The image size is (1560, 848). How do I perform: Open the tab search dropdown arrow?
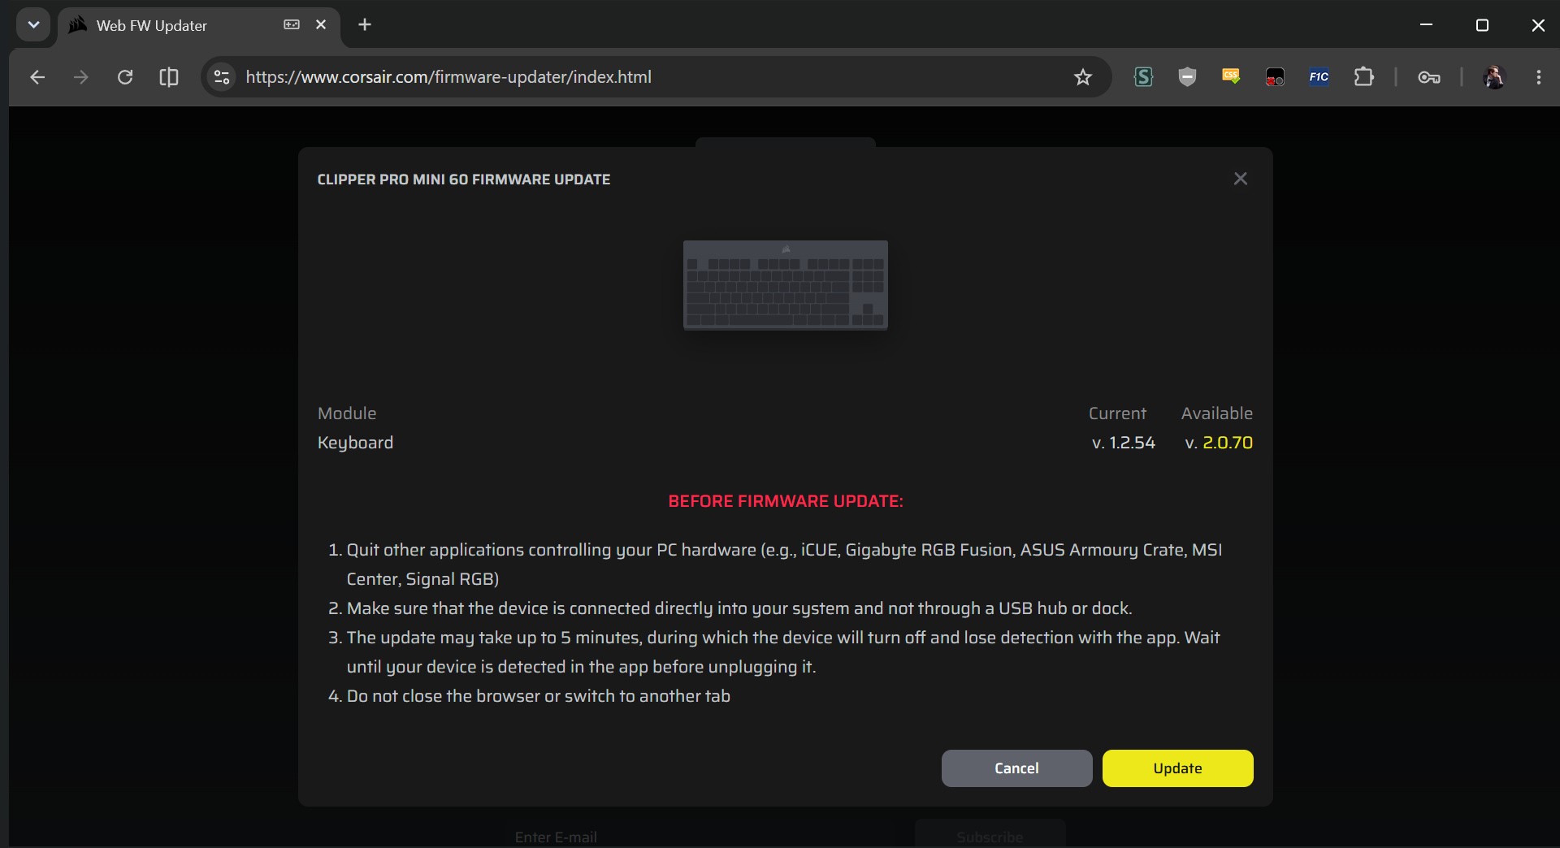pos(33,25)
